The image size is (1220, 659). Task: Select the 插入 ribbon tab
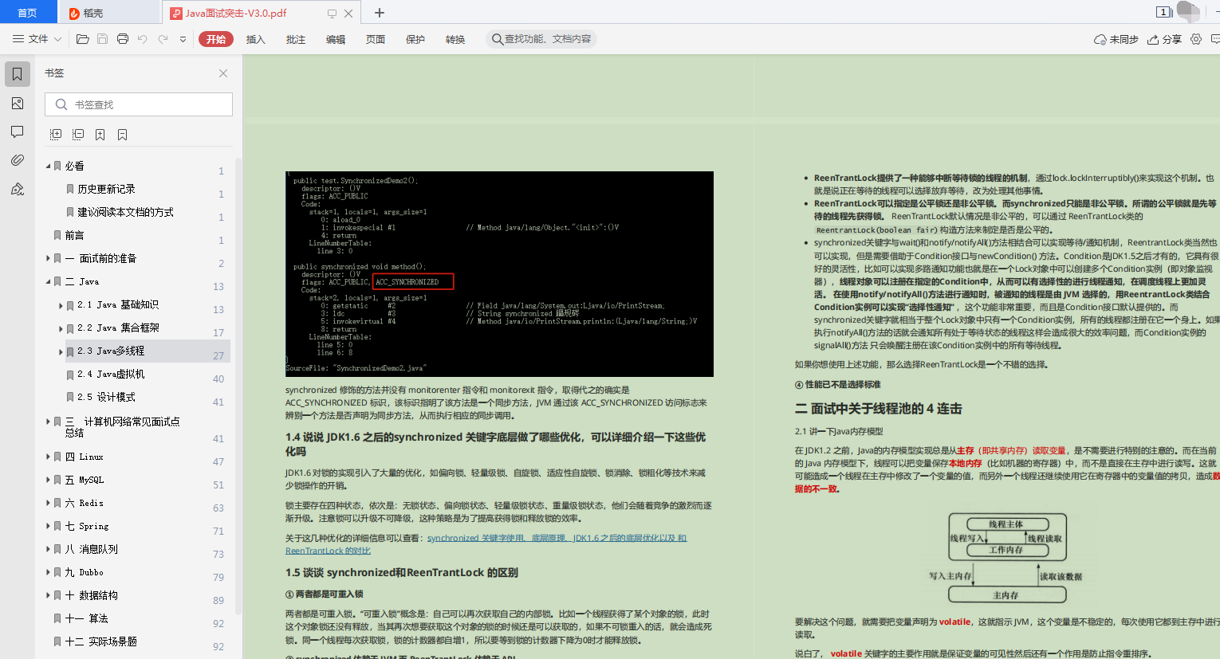click(x=256, y=39)
